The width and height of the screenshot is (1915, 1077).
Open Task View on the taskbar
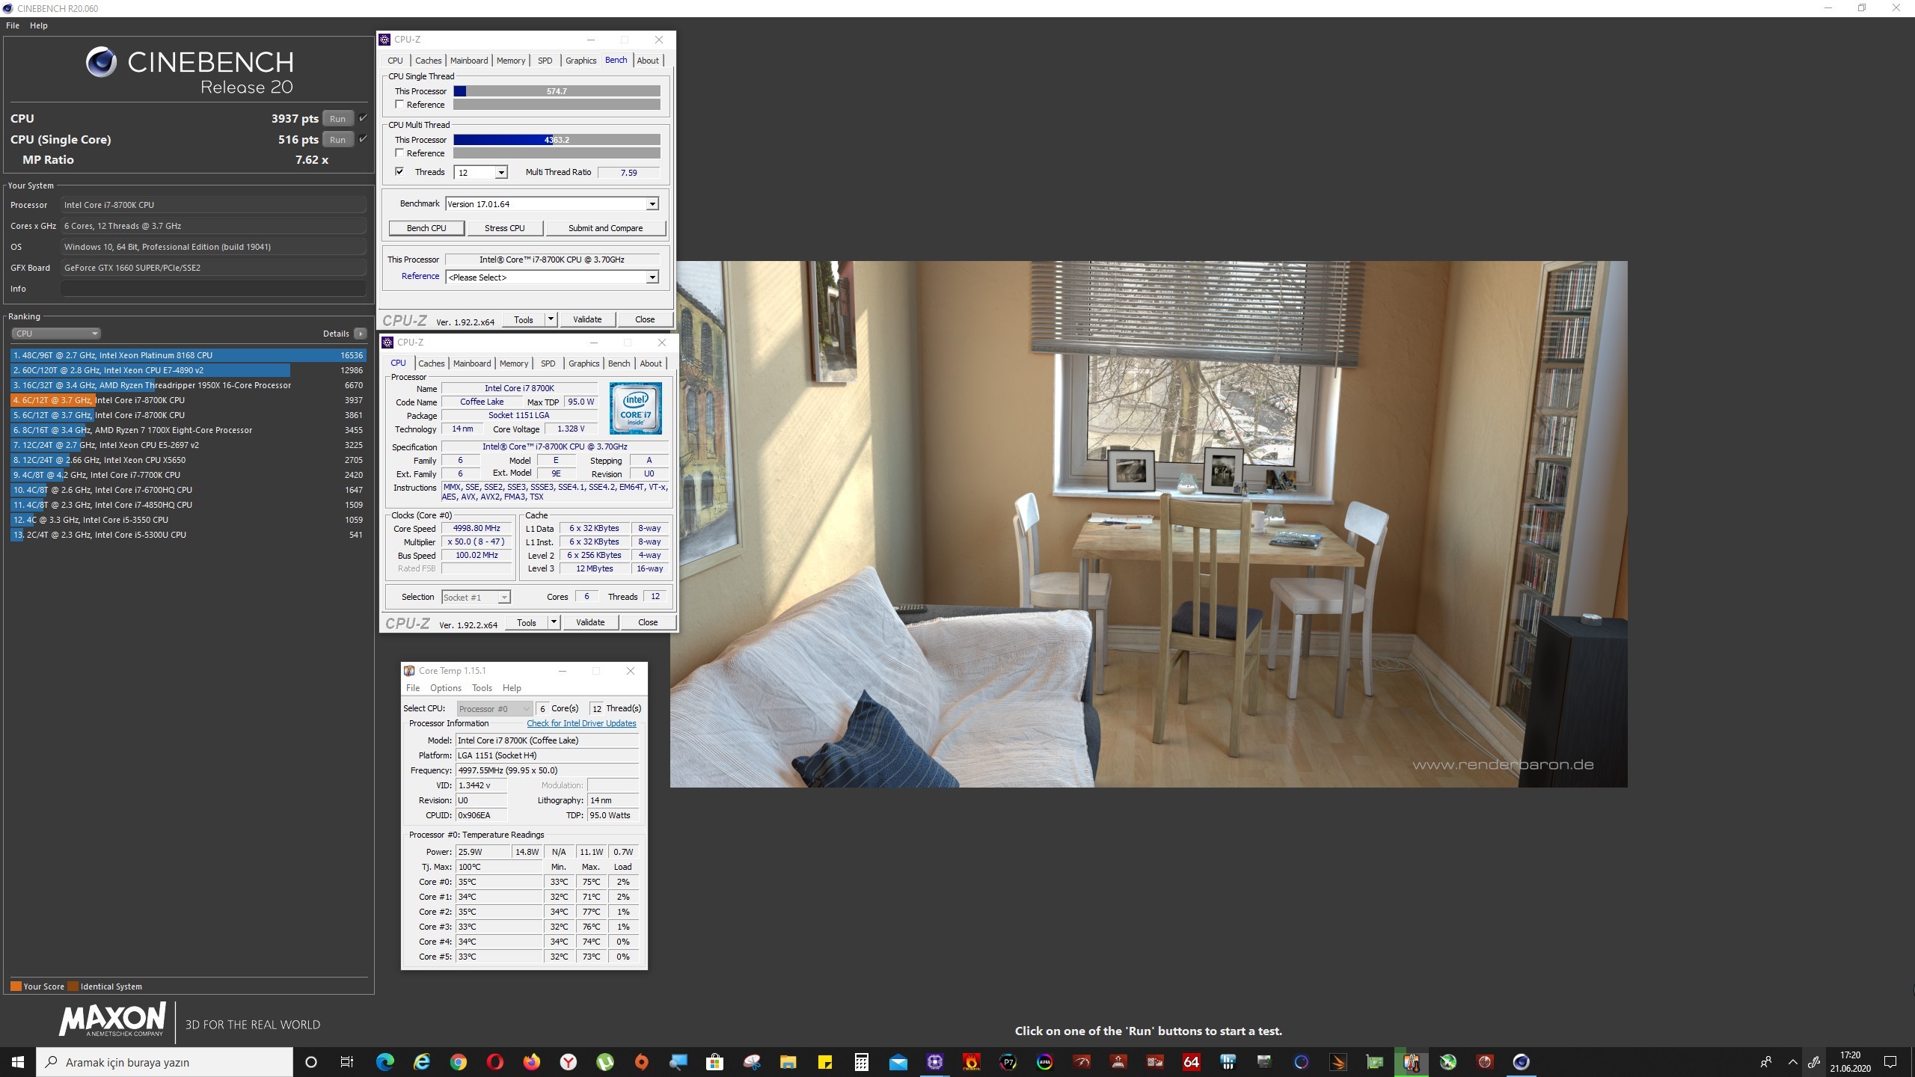coord(347,1061)
